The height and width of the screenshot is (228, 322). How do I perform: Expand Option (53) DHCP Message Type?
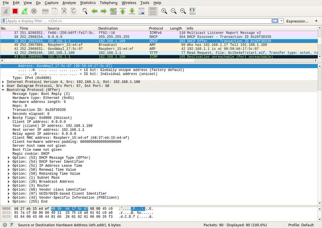(8, 158)
